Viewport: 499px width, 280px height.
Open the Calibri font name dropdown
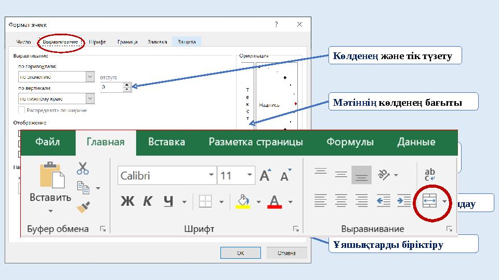point(211,175)
